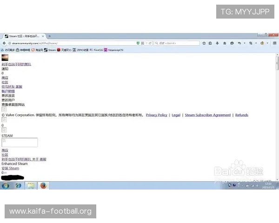Open the Firefox hamburger menu
The width and height of the screenshot is (279, 223).
(x=274, y=43)
